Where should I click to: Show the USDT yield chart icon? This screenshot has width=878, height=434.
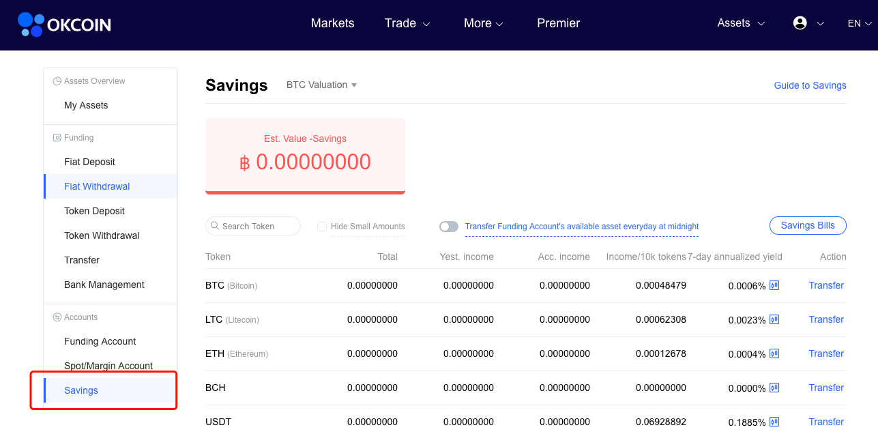(x=774, y=422)
